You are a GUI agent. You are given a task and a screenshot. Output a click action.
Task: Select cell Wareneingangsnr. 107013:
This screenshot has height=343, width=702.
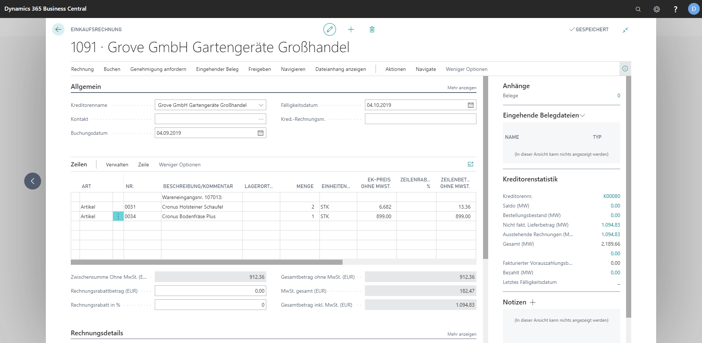202,197
